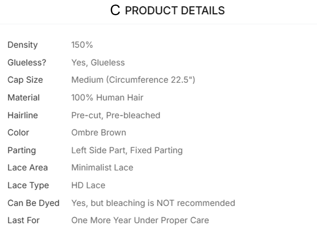The image size is (317, 237).
Task: Click the PRODUCT DETAILS heading text
Action: 175,11
